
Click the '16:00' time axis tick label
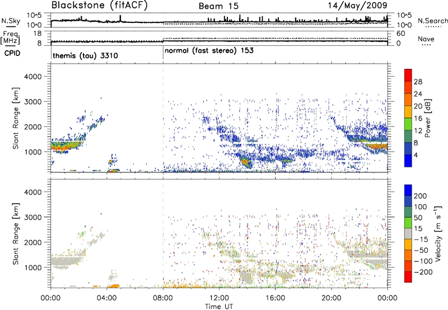tap(275, 298)
